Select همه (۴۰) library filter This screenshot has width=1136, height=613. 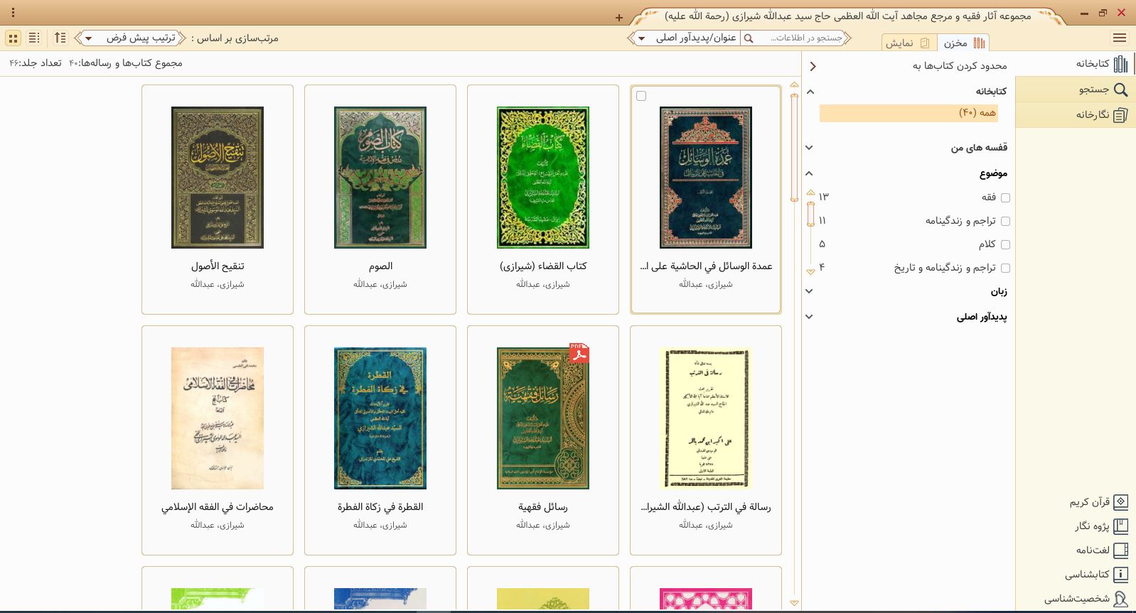[909, 113]
